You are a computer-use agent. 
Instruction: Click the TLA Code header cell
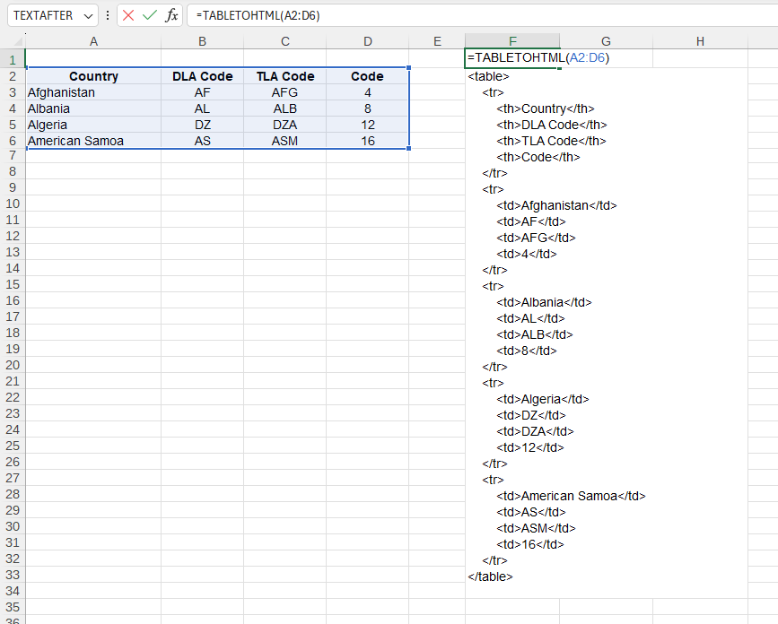click(x=284, y=75)
